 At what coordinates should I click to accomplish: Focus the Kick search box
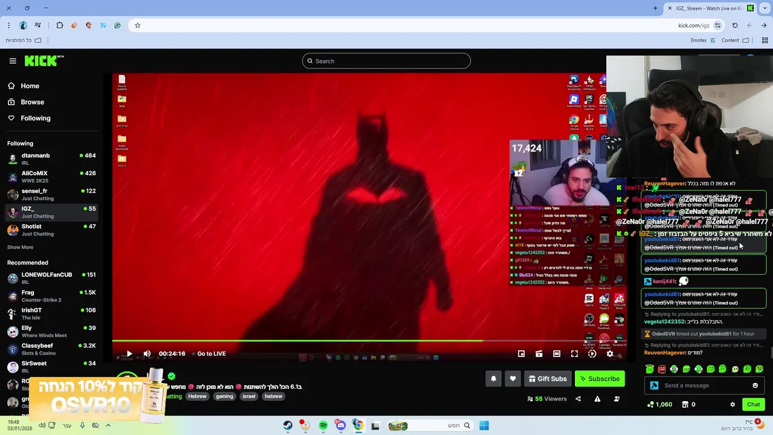tap(386, 61)
